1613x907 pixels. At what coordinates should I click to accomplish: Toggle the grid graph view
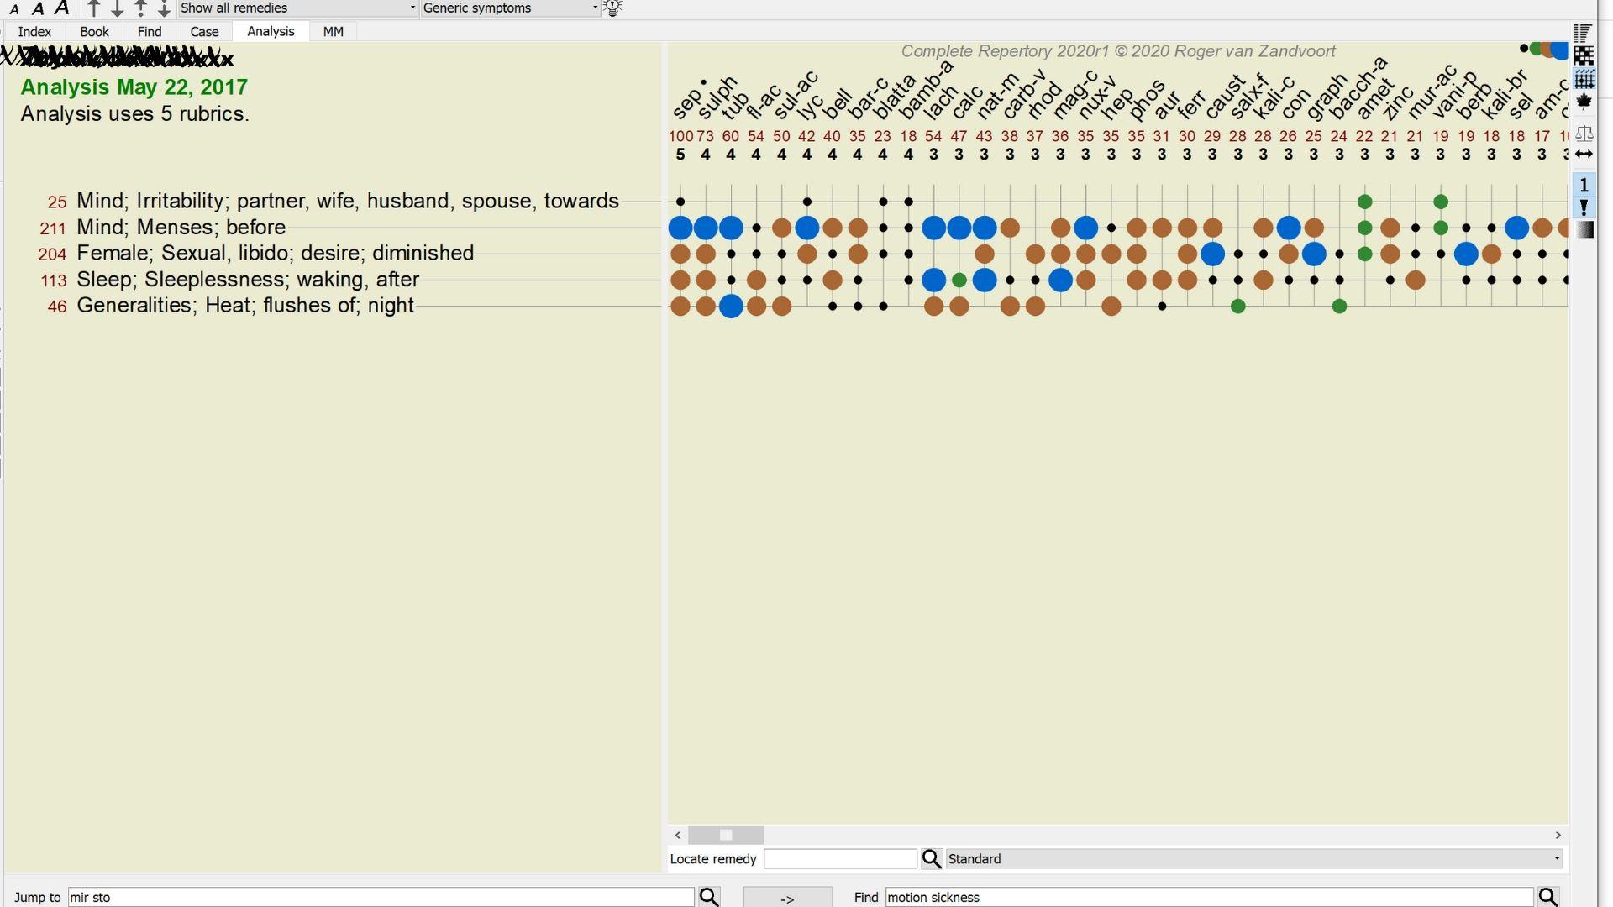[x=1584, y=80]
